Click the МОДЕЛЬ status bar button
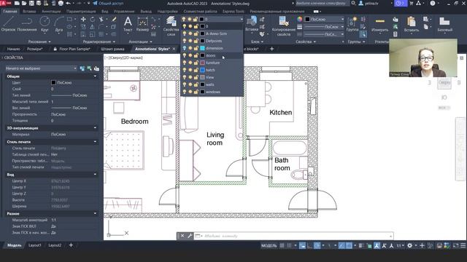 tap(269, 245)
